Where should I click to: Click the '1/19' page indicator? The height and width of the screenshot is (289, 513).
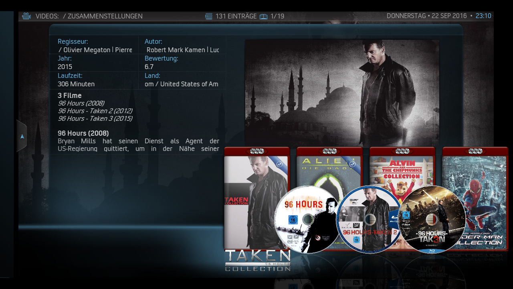pyautogui.click(x=277, y=16)
